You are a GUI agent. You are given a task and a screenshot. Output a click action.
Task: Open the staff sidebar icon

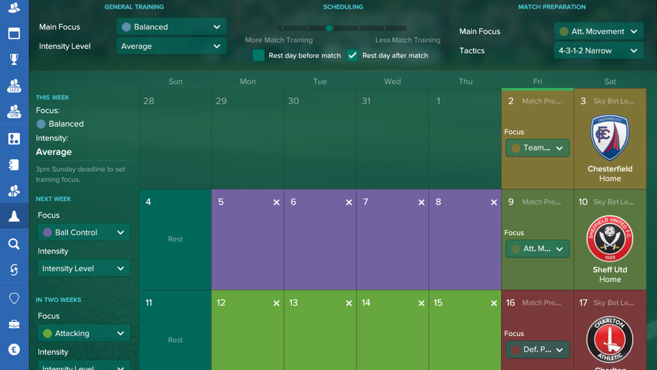pos(14,191)
